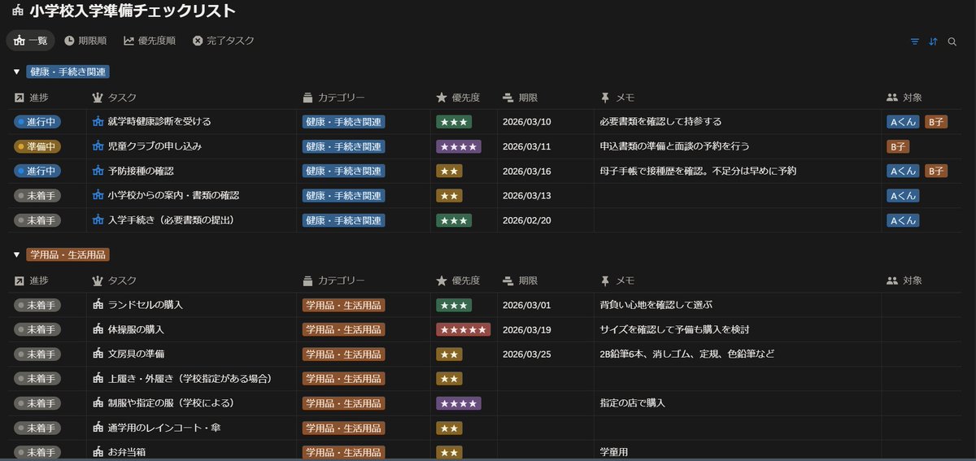Screen dimensions: 976x461
Task: Click the 健康・手続き関連 group label
Action: (x=68, y=72)
